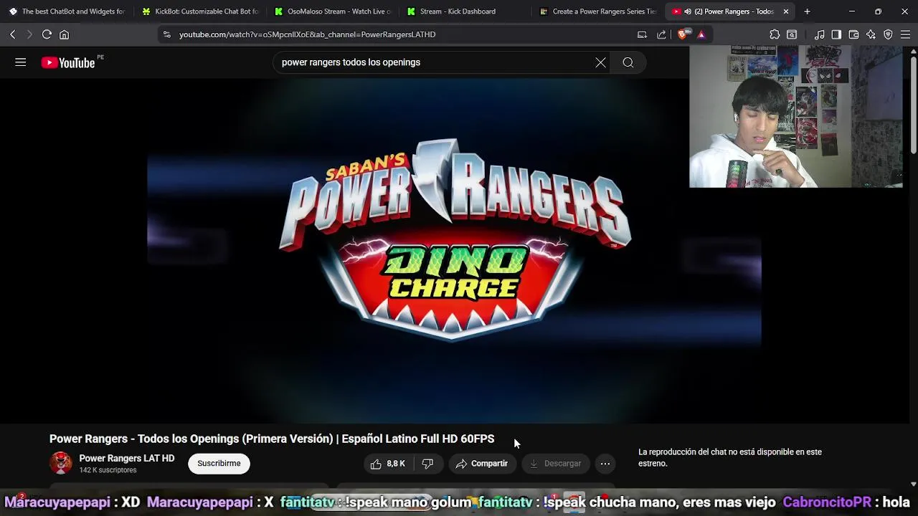The width and height of the screenshot is (918, 516).
Task: Switch to 'The best ChatBot and Widgets' tab
Action: click(67, 11)
